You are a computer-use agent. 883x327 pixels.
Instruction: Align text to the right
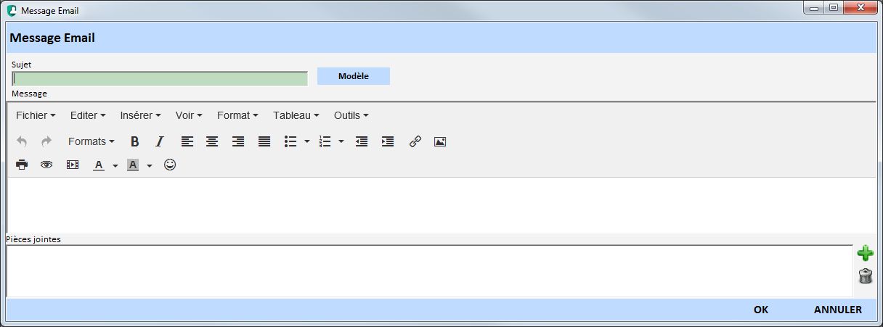(238, 141)
